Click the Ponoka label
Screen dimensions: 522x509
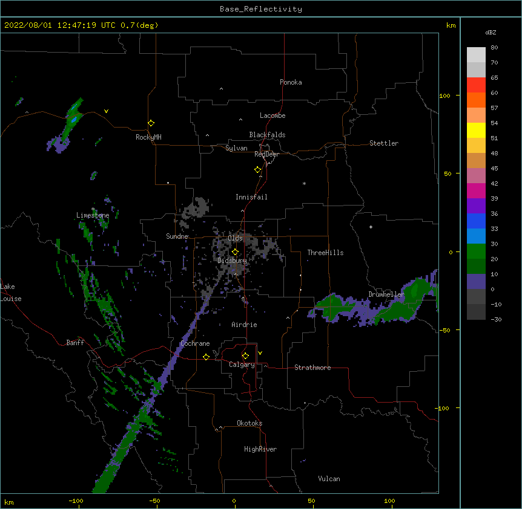point(291,82)
